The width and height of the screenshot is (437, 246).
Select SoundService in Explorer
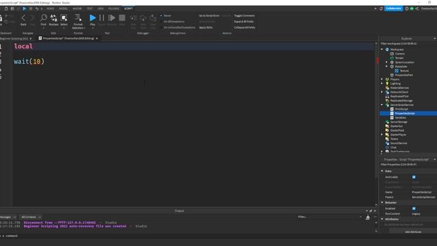pos(399,143)
